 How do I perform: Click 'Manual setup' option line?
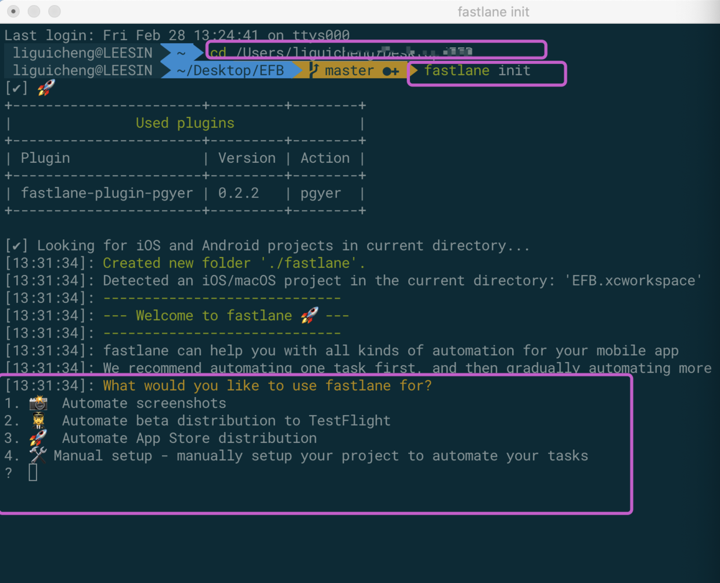coord(321,455)
